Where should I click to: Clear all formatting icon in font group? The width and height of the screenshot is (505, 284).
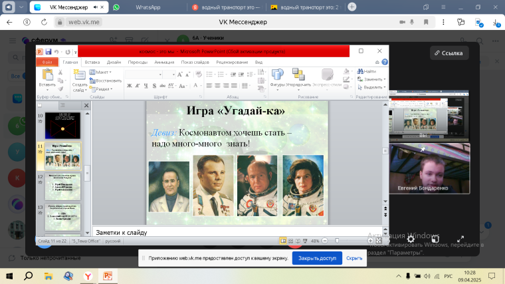[x=199, y=74]
